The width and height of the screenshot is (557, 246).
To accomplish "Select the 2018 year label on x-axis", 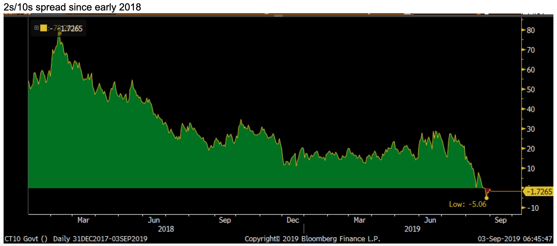I will point(166,229).
